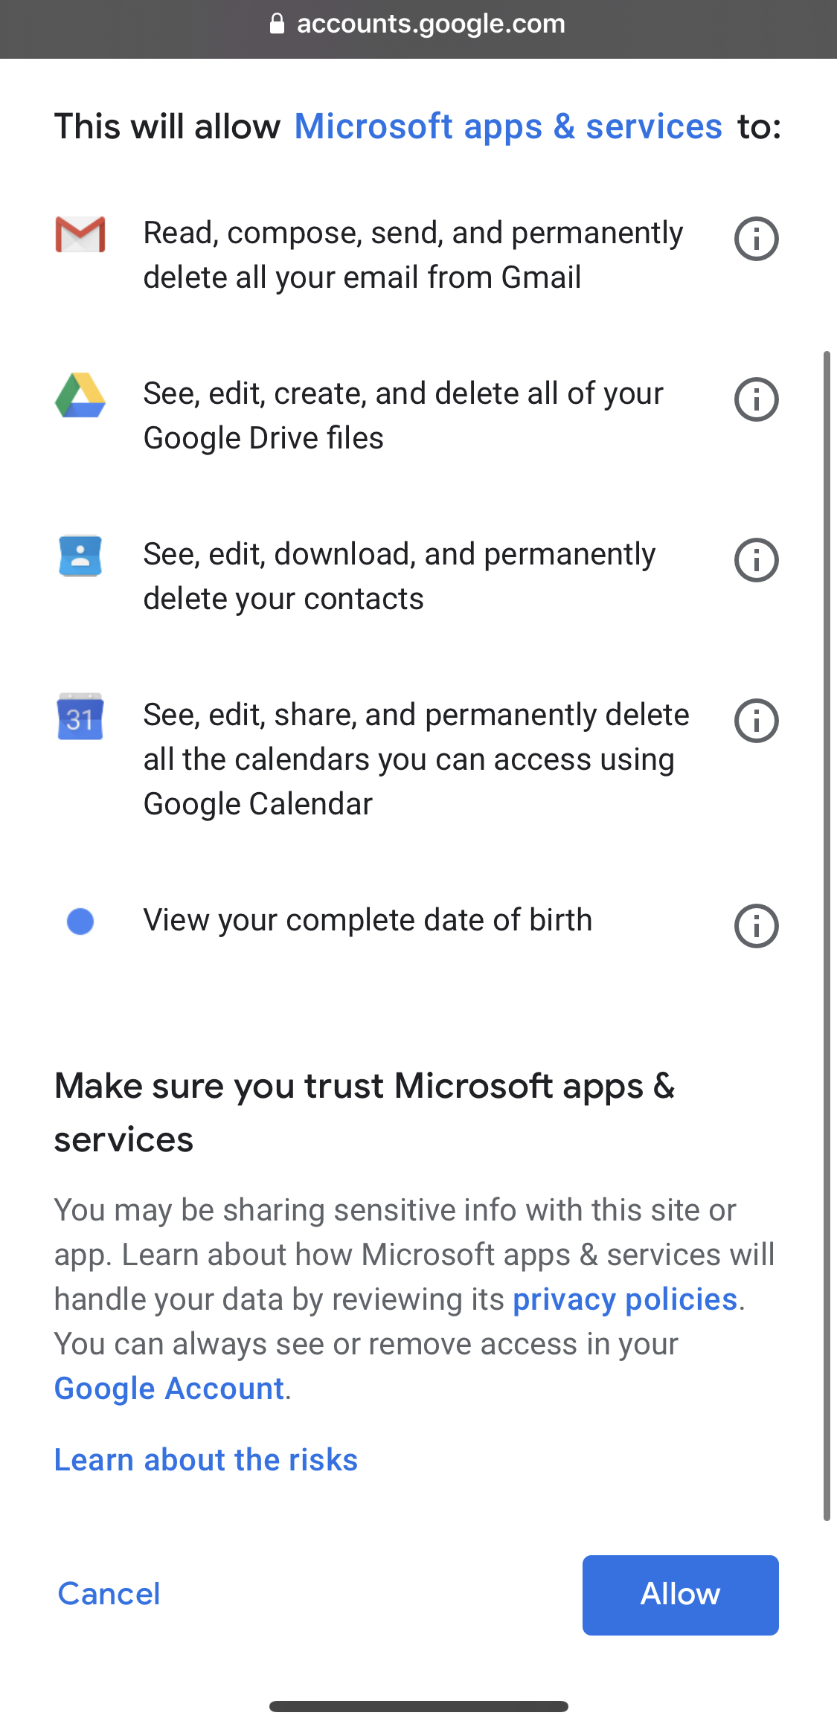
Task: Expand info for Gmail permission
Action: point(756,239)
